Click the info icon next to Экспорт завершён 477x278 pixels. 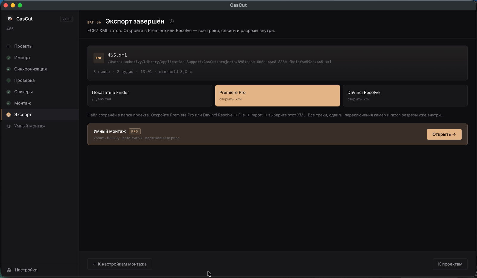172,21
